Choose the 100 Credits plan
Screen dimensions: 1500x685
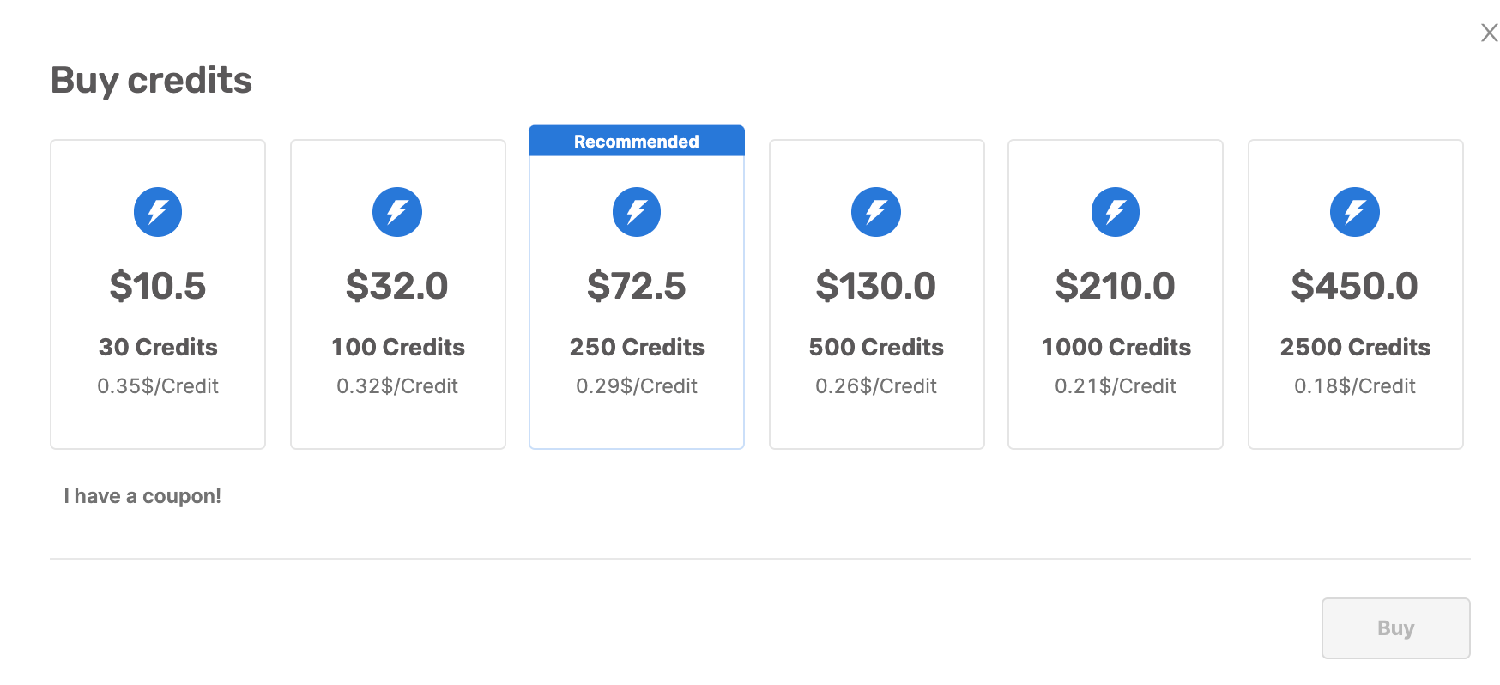coord(398,294)
